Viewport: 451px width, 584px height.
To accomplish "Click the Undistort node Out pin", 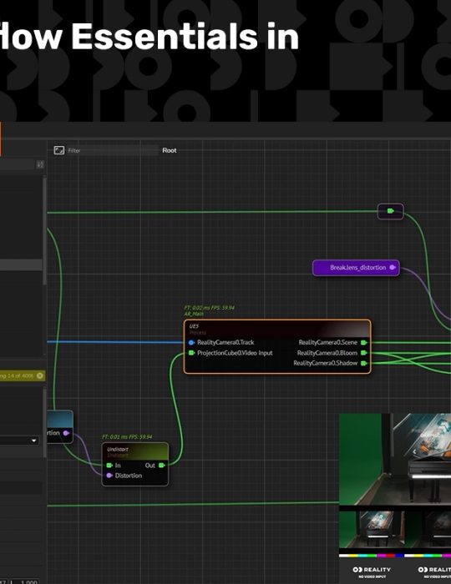I will 162,466.
